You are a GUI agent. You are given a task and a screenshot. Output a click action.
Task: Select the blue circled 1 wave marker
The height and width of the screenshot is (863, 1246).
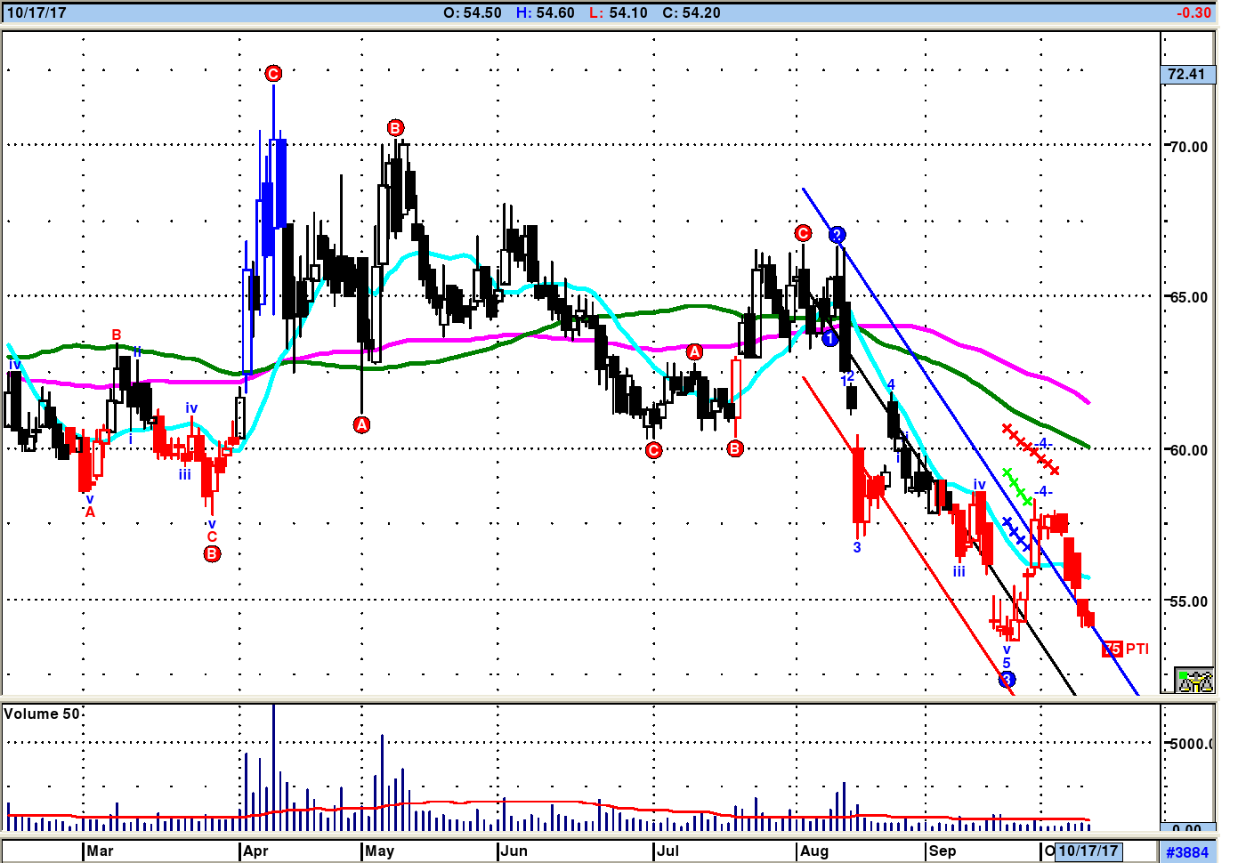coord(829,338)
